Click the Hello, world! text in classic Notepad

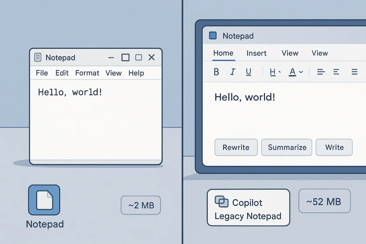(70, 92)
